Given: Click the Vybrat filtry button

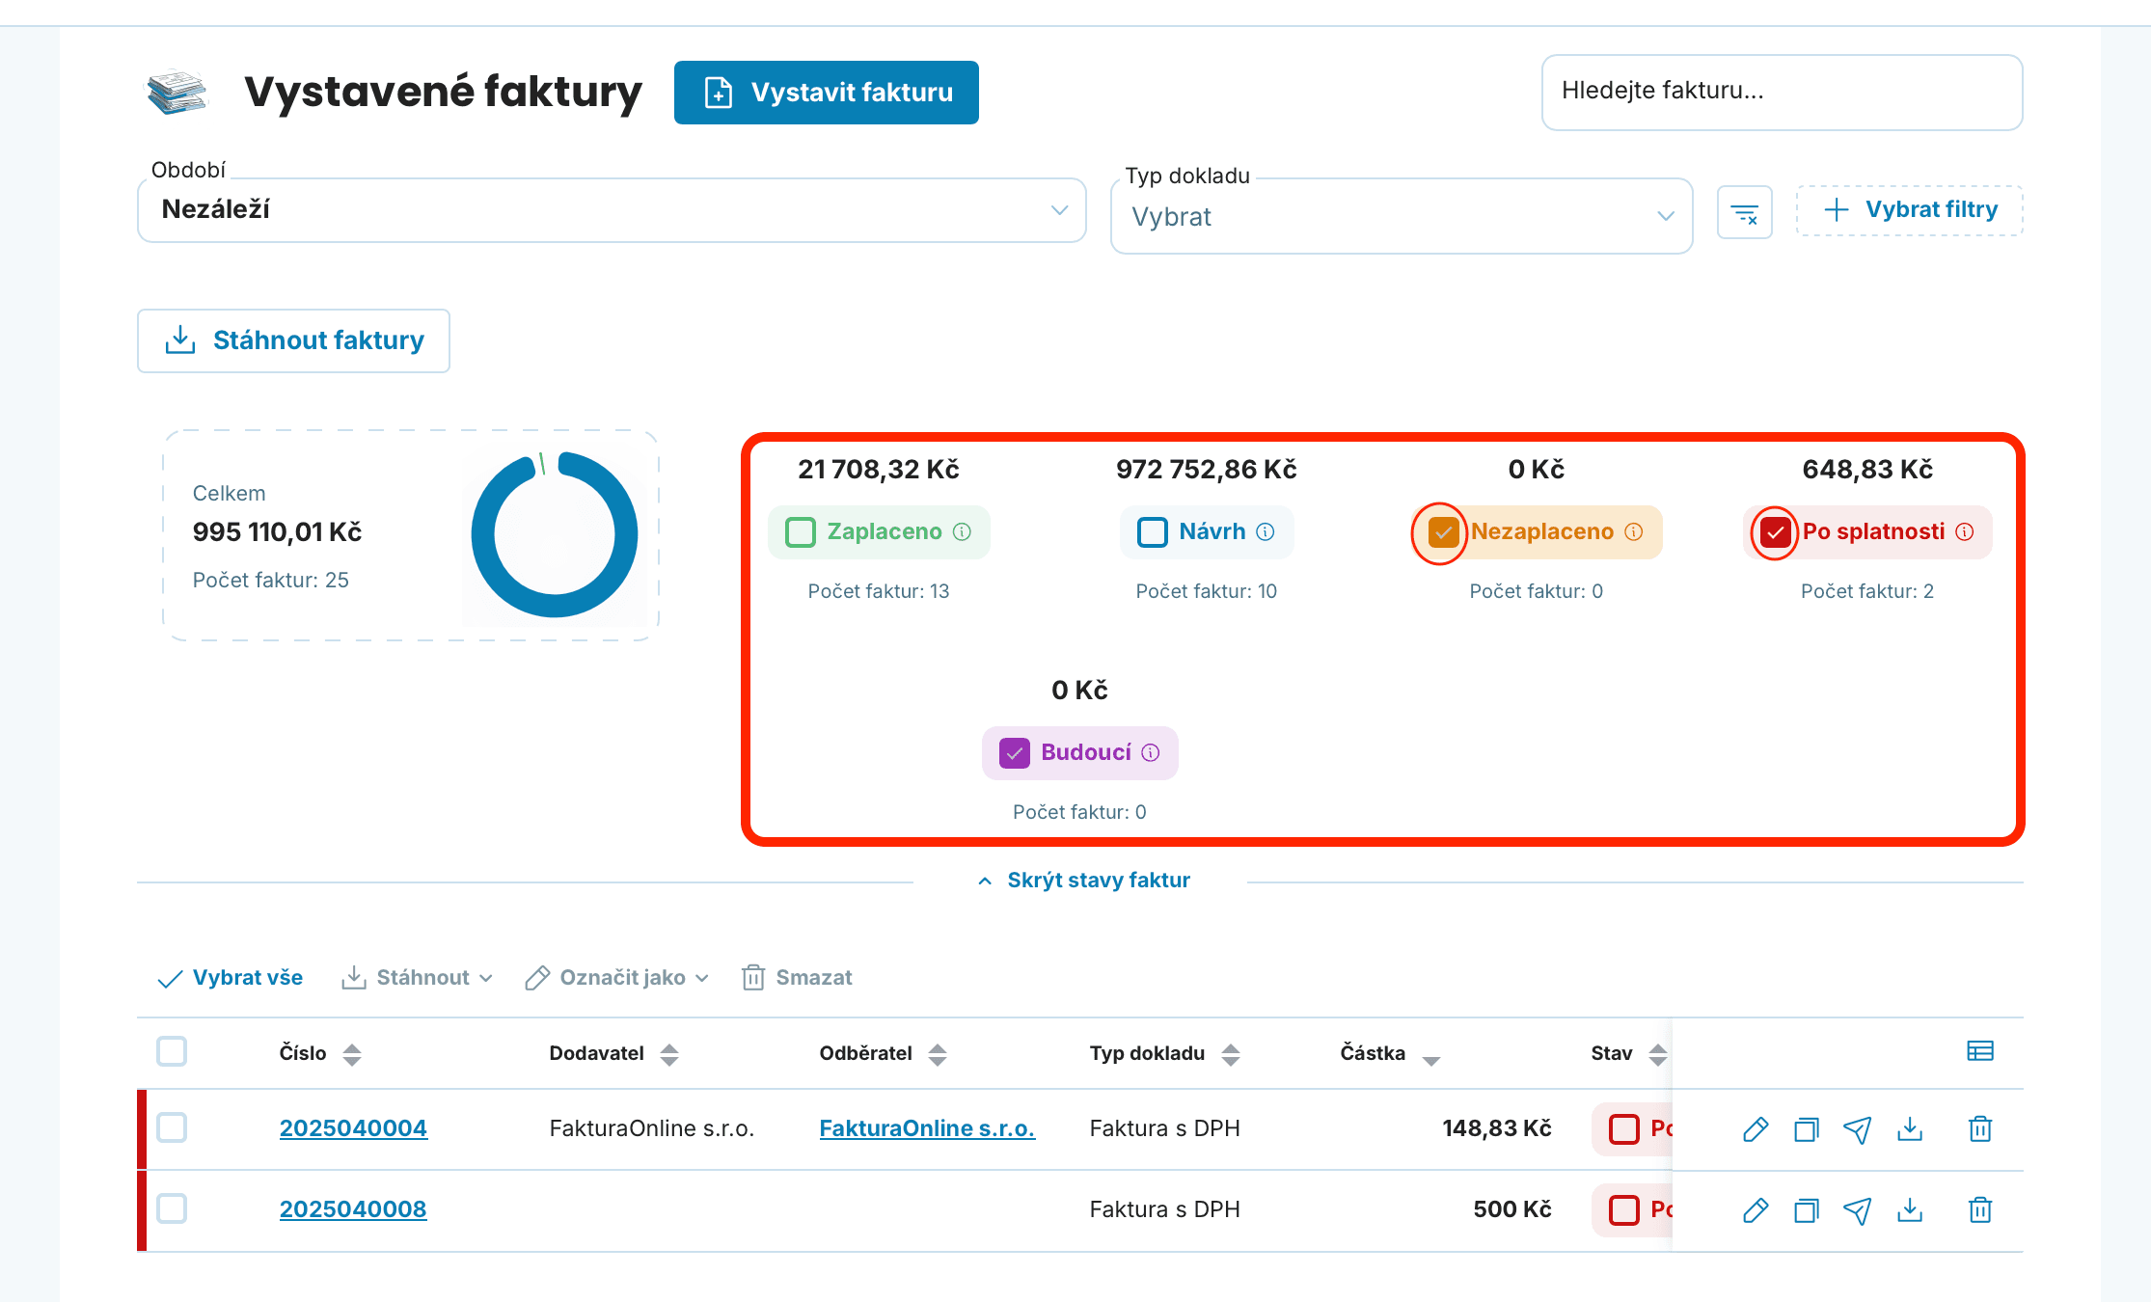Looking at the screenshot, I should click(1910, 210).
